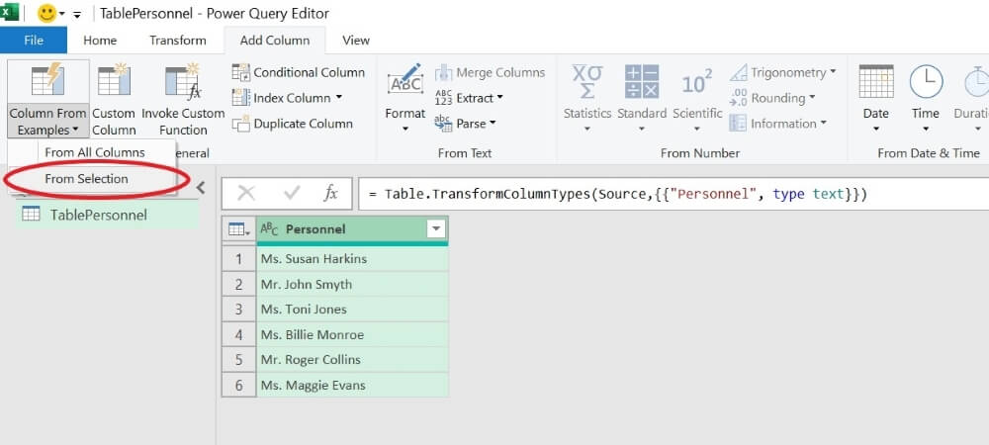Viewport: 989px width, 445px height.
Task: Click the Column From Examples icon
Action: 47,80
